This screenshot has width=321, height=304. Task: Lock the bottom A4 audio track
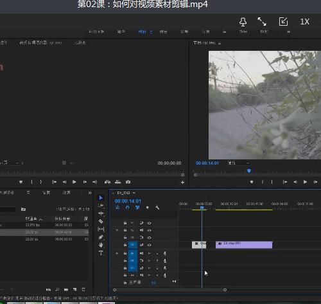tap(125, 275)
